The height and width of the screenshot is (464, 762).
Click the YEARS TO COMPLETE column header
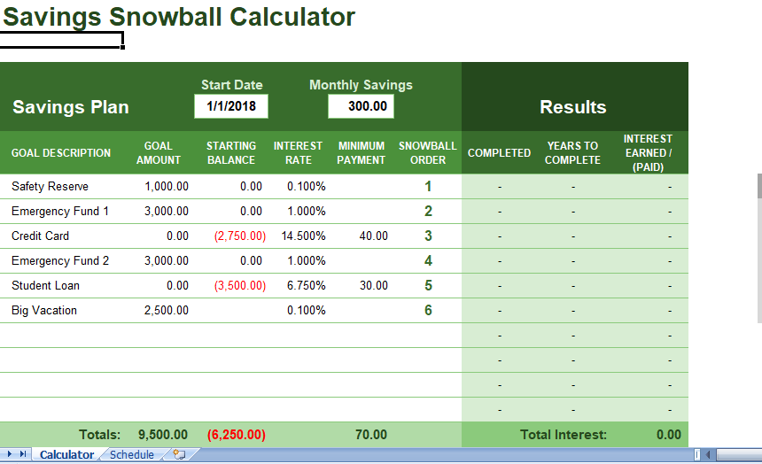572,153
